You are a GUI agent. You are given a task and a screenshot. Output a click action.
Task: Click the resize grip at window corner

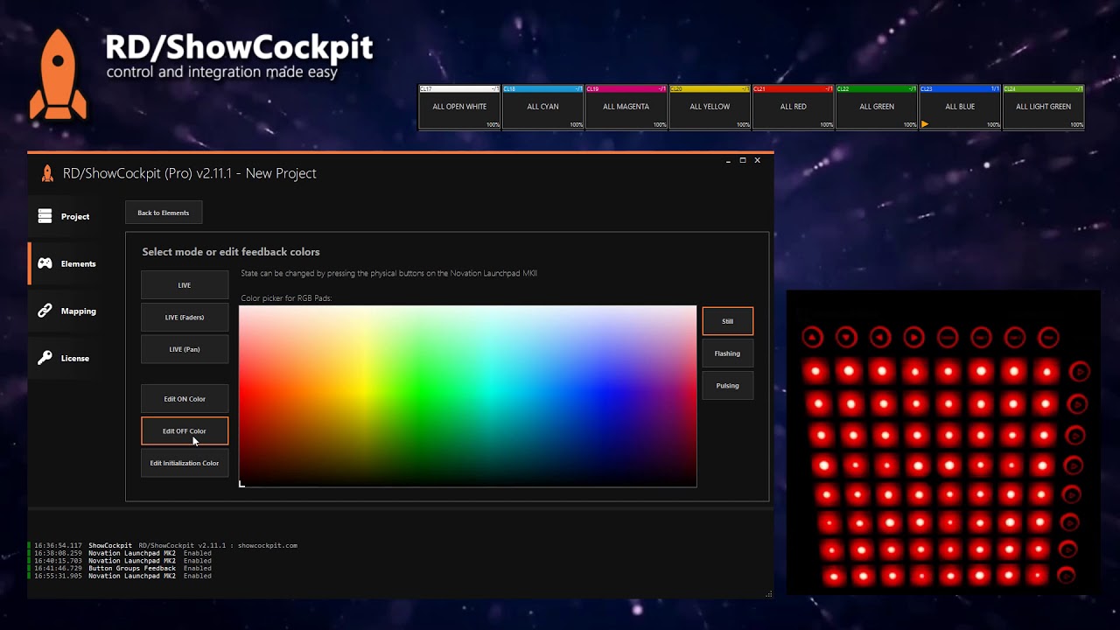pos(769,594)
